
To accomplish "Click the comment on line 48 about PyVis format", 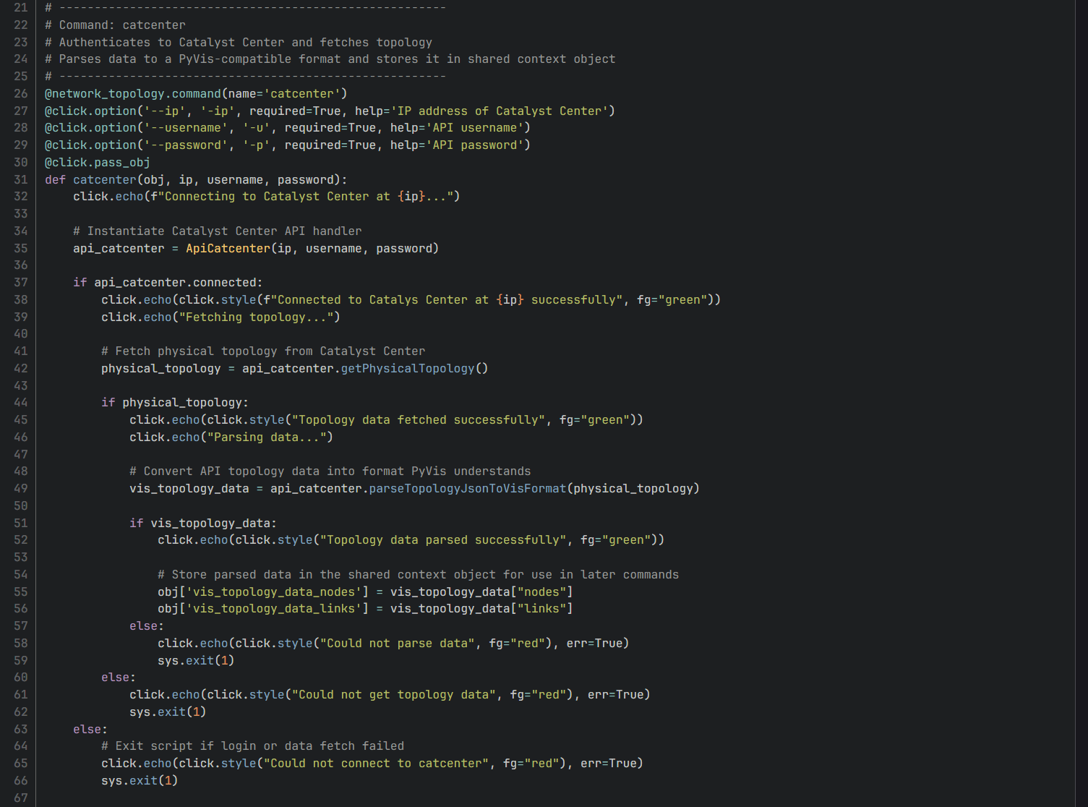I will coord(330,471).
